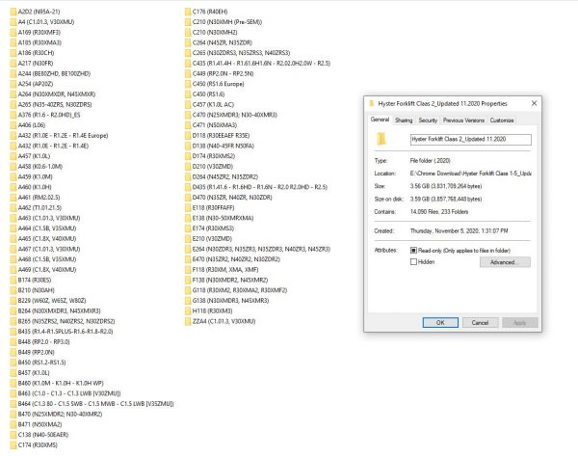Screen dimensions: 578x456
Task: Switch to the General tab
Action: (x=380, y=120)
